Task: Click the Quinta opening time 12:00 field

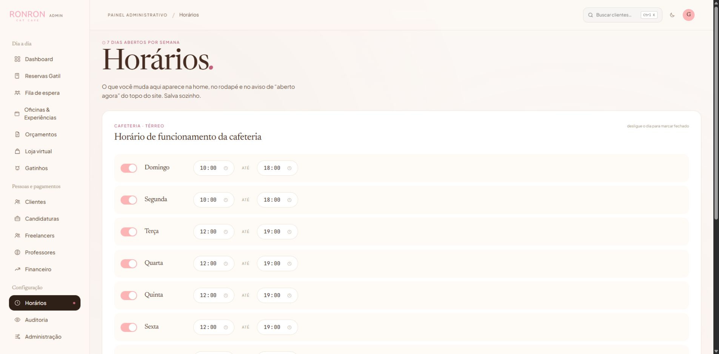Action: pyautogui.click(x=214, y=296)
